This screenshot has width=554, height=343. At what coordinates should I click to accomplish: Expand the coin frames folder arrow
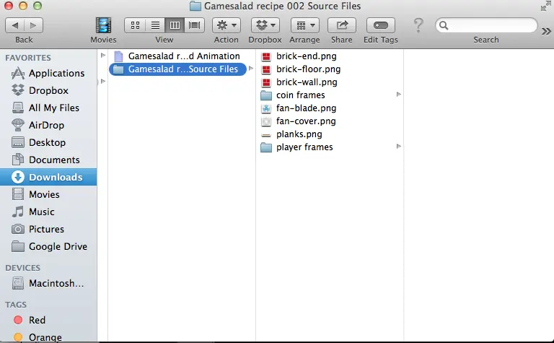pos(398,95)
